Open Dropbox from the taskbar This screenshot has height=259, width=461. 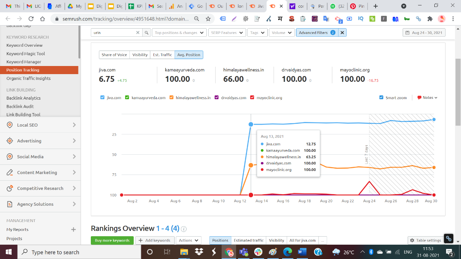point(199,252)
